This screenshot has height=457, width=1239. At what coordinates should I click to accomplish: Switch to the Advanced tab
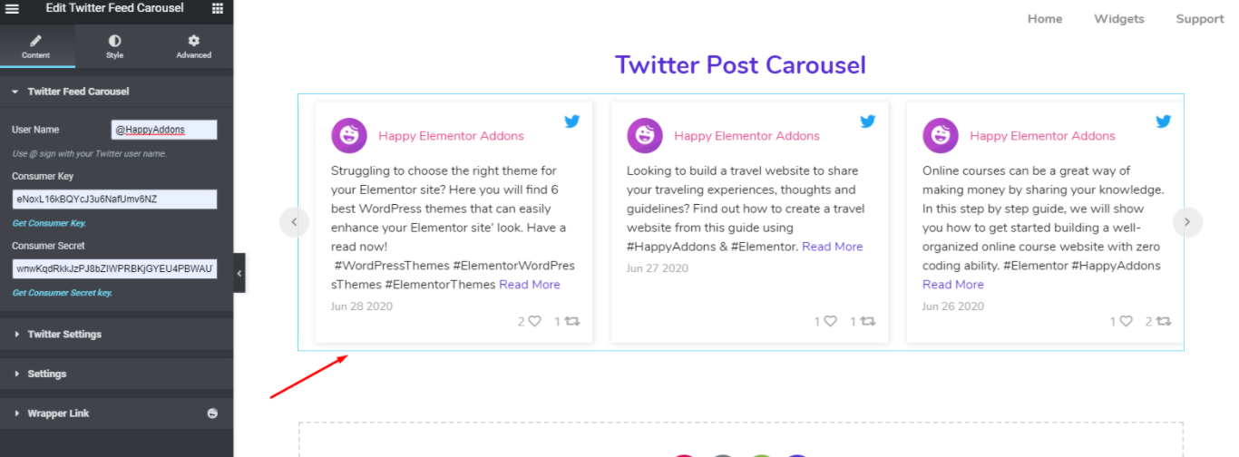click(x=193, y=47)
